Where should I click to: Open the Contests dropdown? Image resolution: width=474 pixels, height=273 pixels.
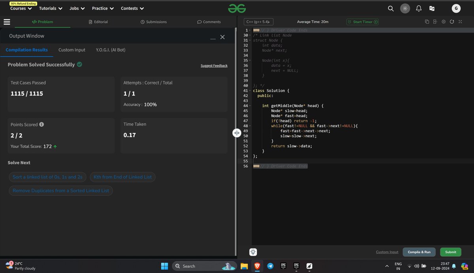(x=132, y=8)
